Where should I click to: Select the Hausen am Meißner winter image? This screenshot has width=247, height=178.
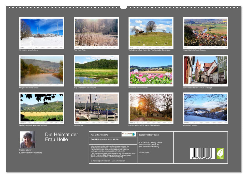tap(205, 108)
